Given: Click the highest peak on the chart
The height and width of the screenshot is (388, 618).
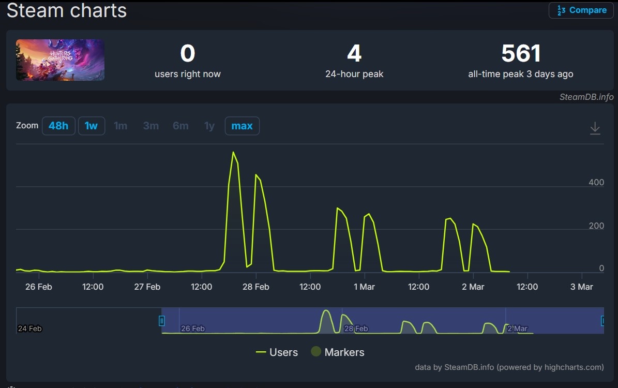Looking at the screenshot, I should tap(233, 152).
